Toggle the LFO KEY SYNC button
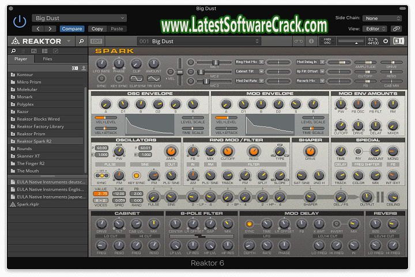 coord(119,78)
